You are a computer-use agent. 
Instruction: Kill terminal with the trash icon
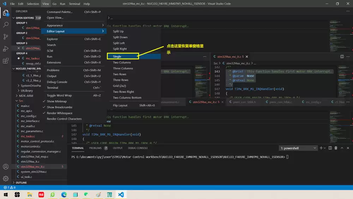[x=336, y=148]
